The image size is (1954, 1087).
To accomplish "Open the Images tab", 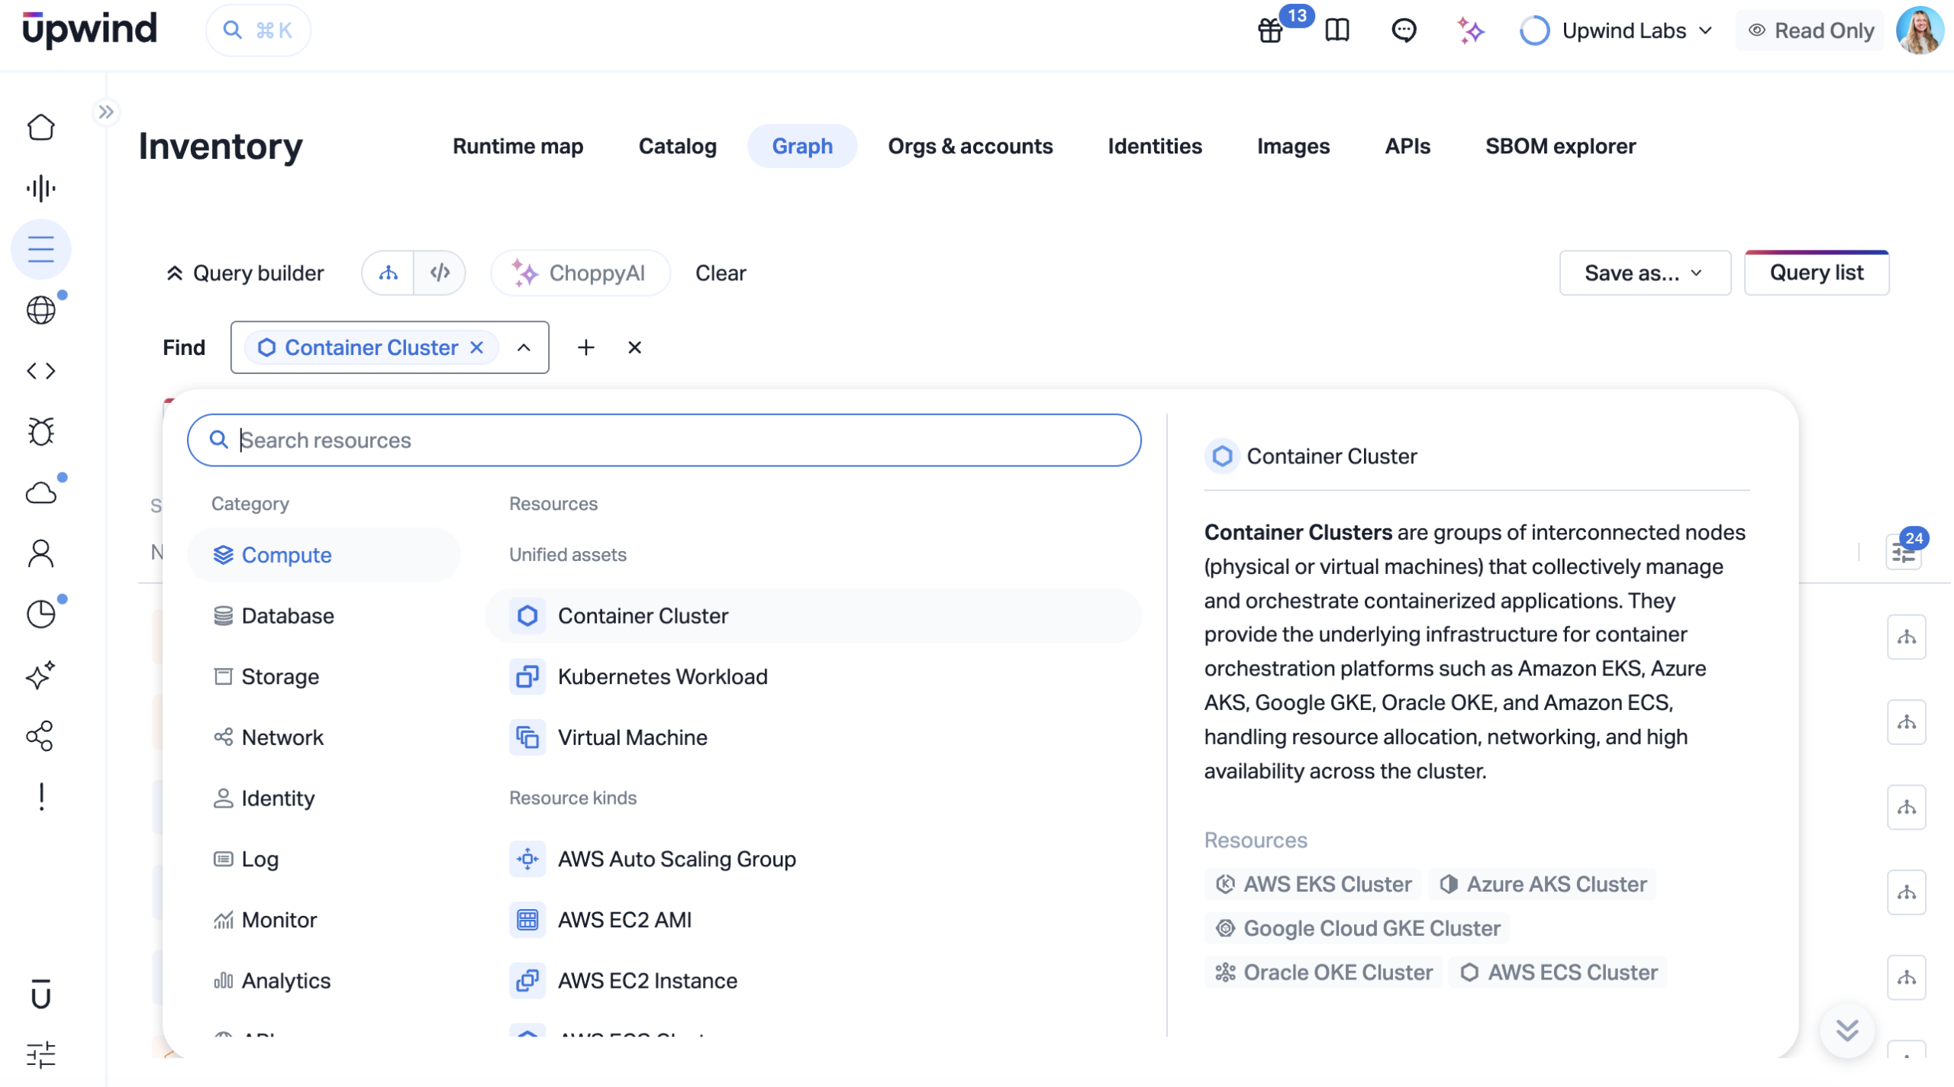I will click(x=1293, y=147).
